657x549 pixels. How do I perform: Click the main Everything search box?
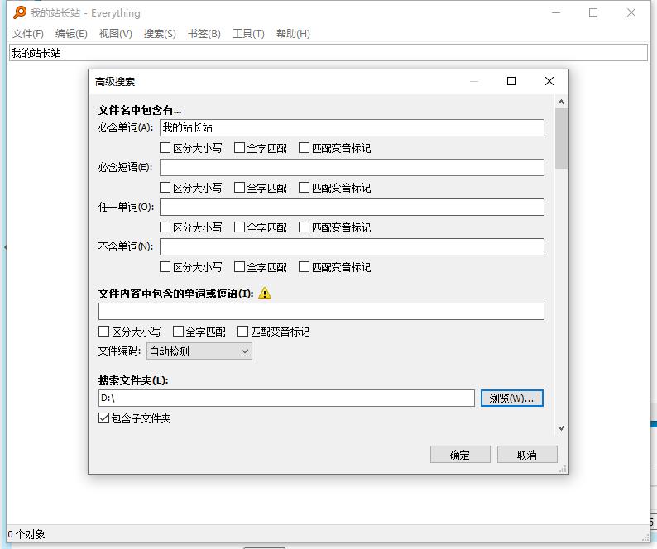coord(328,53)
